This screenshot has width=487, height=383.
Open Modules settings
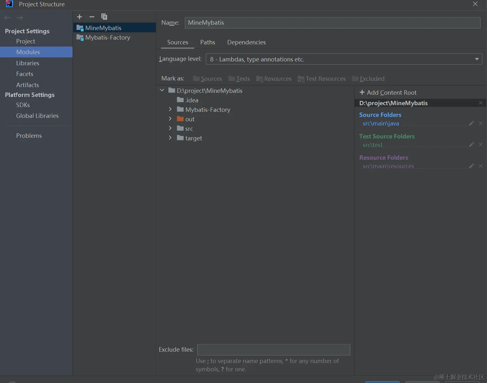coord(36,52)
